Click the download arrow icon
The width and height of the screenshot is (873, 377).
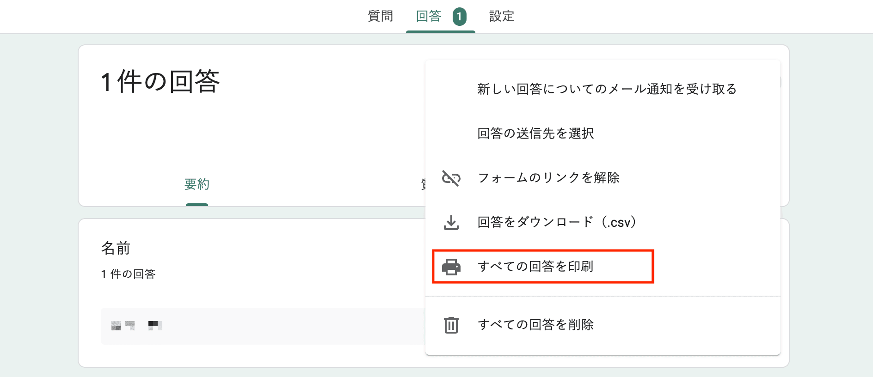[x=451, y=222]
